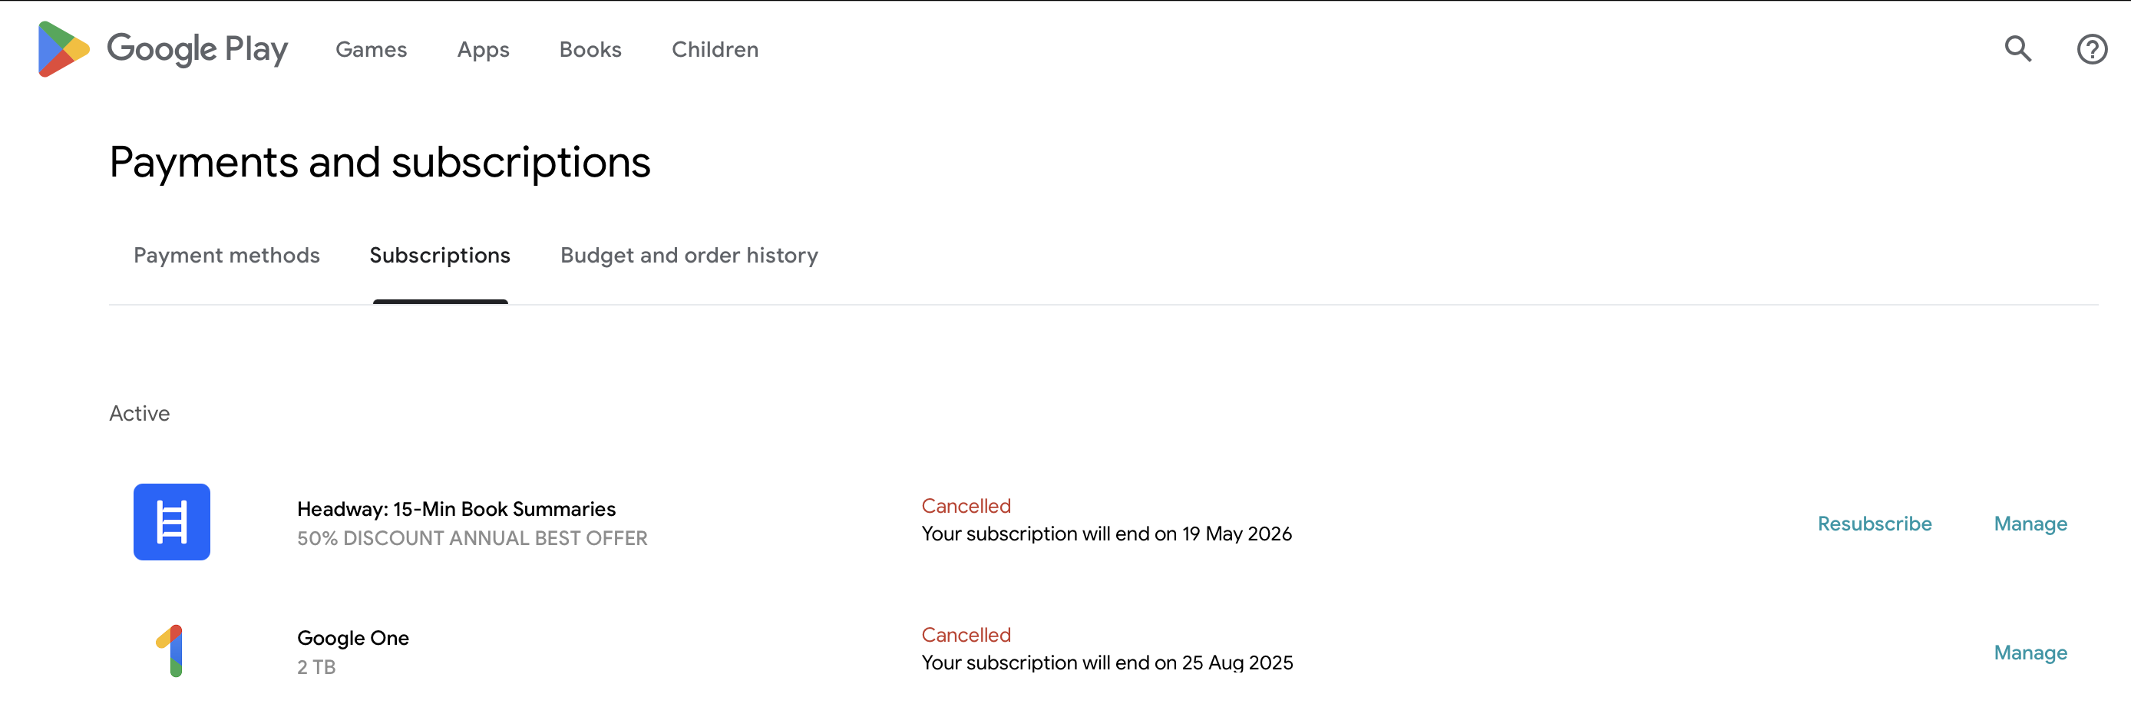Manage the Google One subscription

point(2030,653)
